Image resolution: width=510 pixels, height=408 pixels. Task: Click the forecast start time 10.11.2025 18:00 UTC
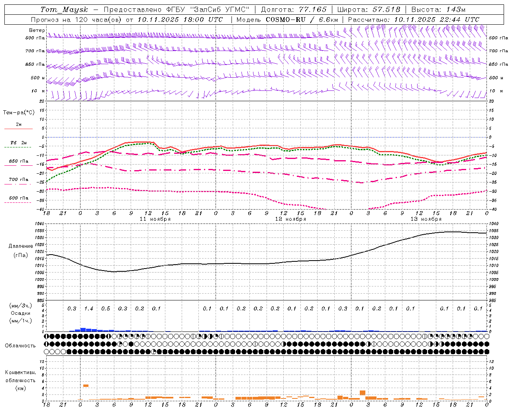click(180, 20)
